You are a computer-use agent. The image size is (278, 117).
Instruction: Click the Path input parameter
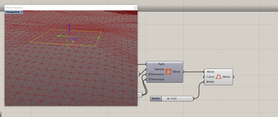point(161,64)
